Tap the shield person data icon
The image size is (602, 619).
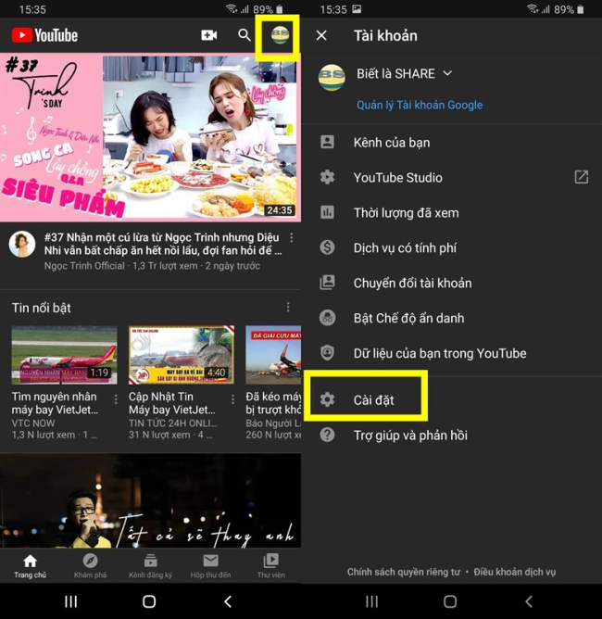pyautogui.click(x=327, y=353)
